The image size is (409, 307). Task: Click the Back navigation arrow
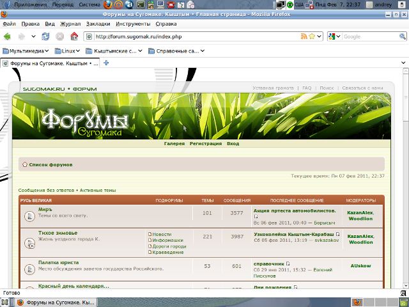[10, 36]
